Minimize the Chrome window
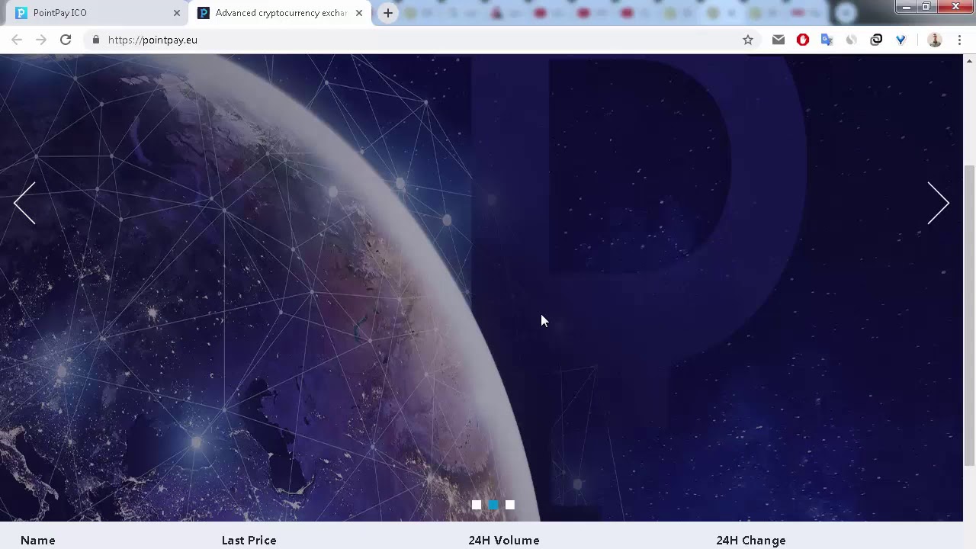Screen dimensions: 976x549 pyautogui.click(x=907, y=7)
